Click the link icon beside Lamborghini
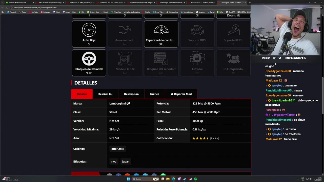The height and width of the screenshot is (182, 324). (x=128, y=103)
